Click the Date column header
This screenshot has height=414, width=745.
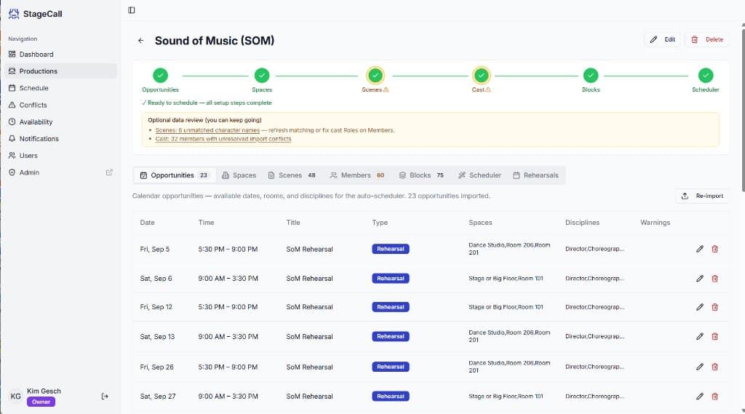[x=147, y=223]
